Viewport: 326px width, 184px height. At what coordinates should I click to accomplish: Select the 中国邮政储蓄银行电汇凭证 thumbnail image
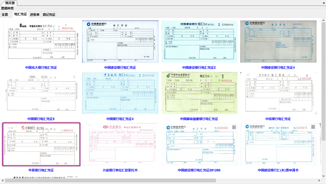199,93
